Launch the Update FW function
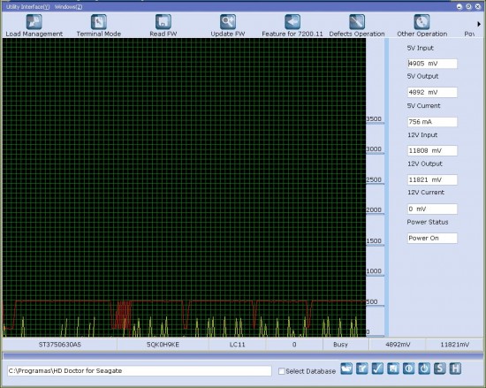This screenshot has width=486, height=388. 228,26
